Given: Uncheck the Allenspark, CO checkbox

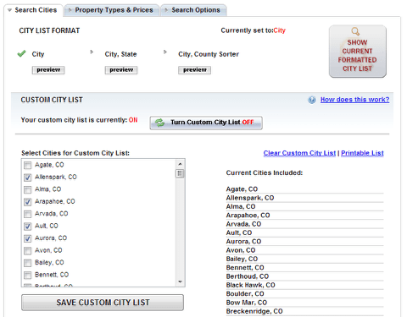Looking at the screenshot, I should (27, 178).
